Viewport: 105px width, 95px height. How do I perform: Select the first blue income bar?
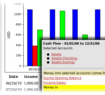30,38
